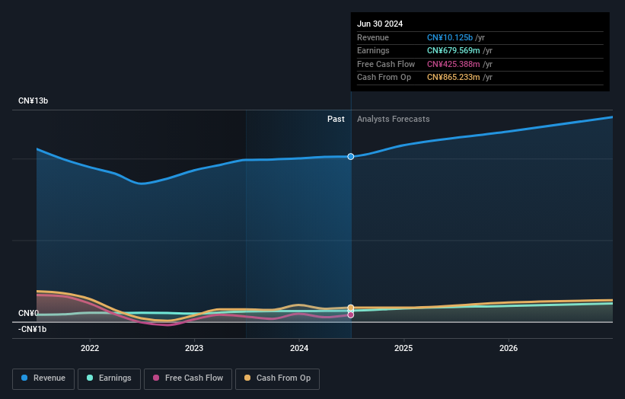Viewport: 625px width, 399px height.
Task: Toggle the Cash From Op legend button
Action: pos(277,378)
